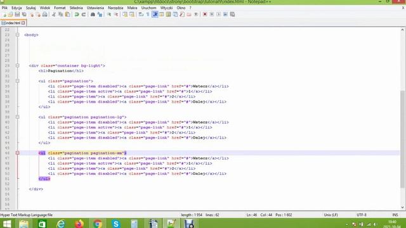Click the closing div tag on line 53
Image resolution: width=406 pixels, height=228 pixels.
coord(36,189)
